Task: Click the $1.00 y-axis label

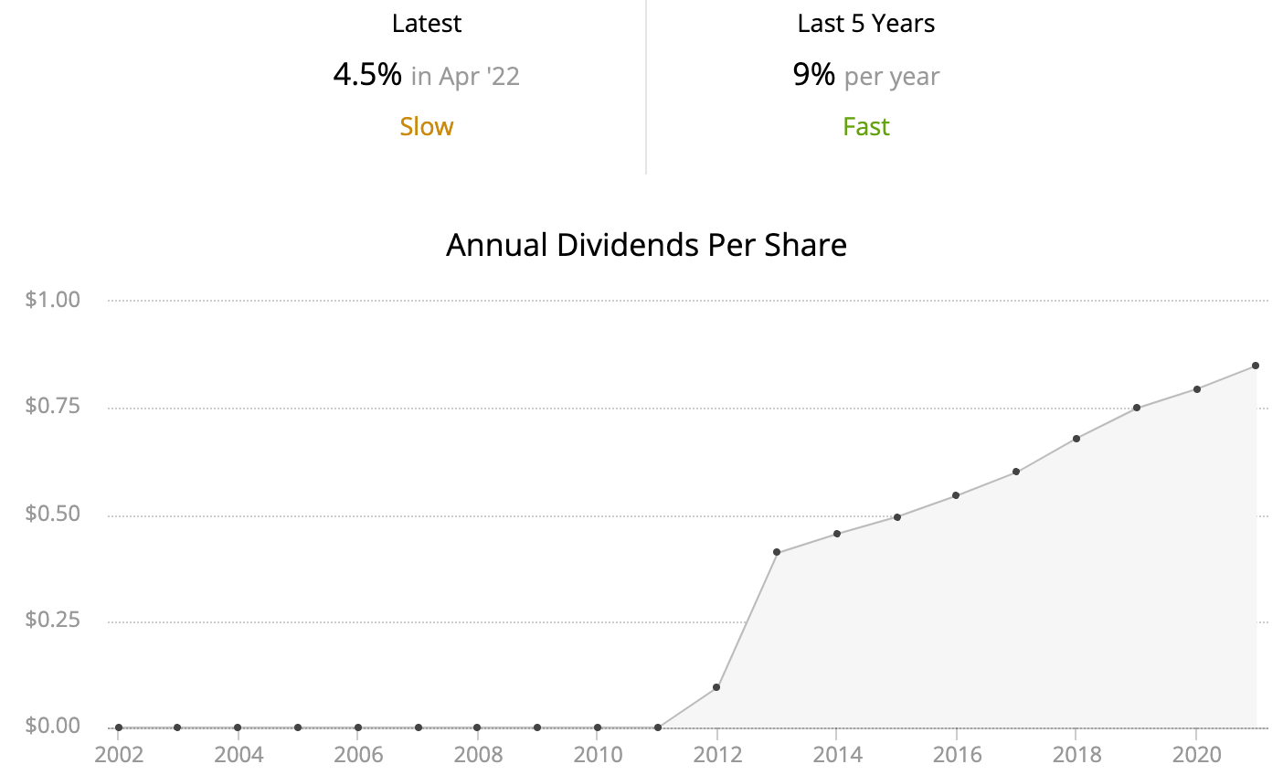Action: 53,300
